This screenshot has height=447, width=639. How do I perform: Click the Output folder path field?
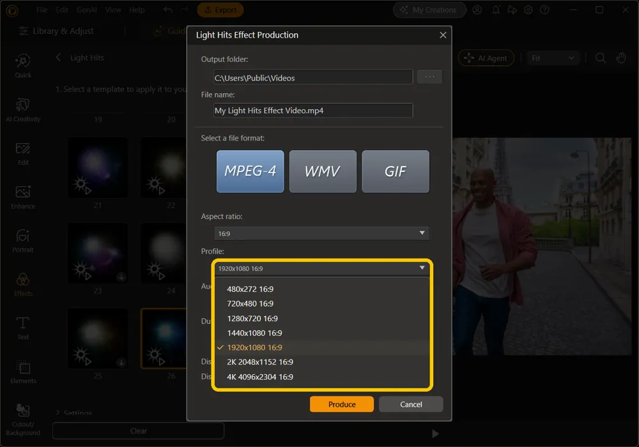(x=313, y=77)
